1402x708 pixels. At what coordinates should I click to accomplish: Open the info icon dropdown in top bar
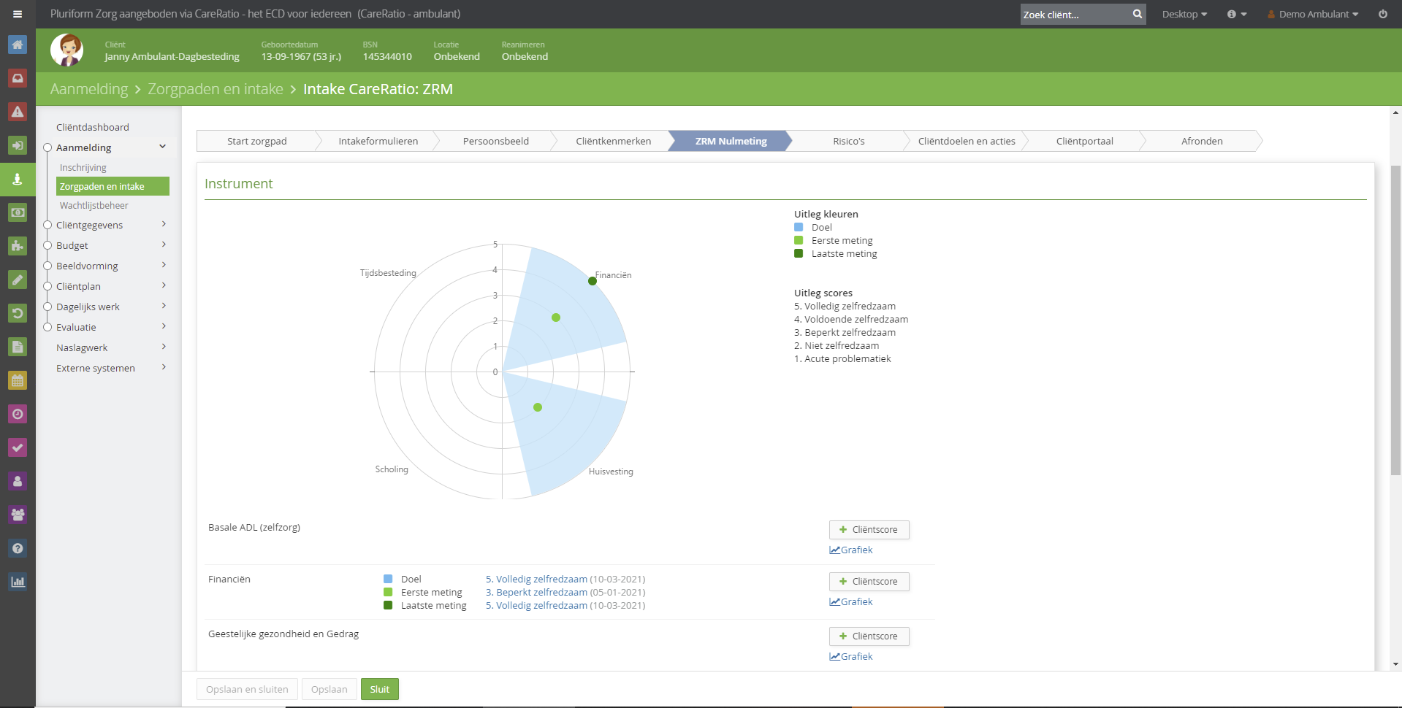point(1236,14)
